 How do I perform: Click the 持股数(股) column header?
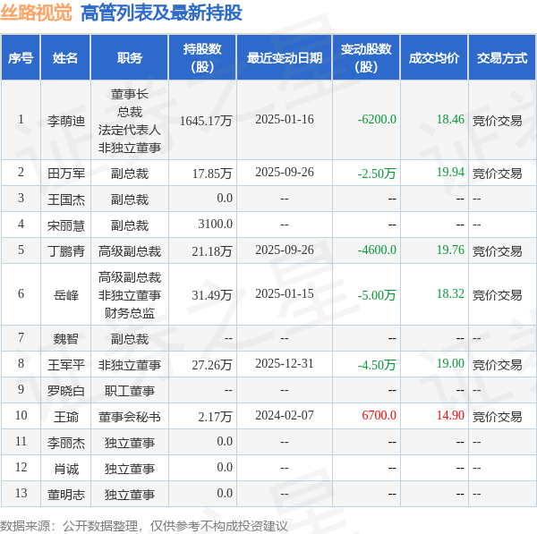coord(202,58)
